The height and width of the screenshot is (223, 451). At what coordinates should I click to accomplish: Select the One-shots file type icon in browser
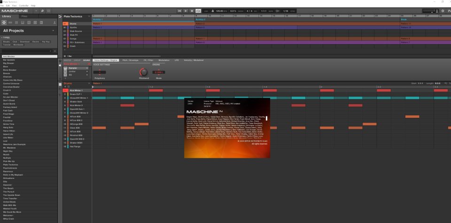pos(42,23)
